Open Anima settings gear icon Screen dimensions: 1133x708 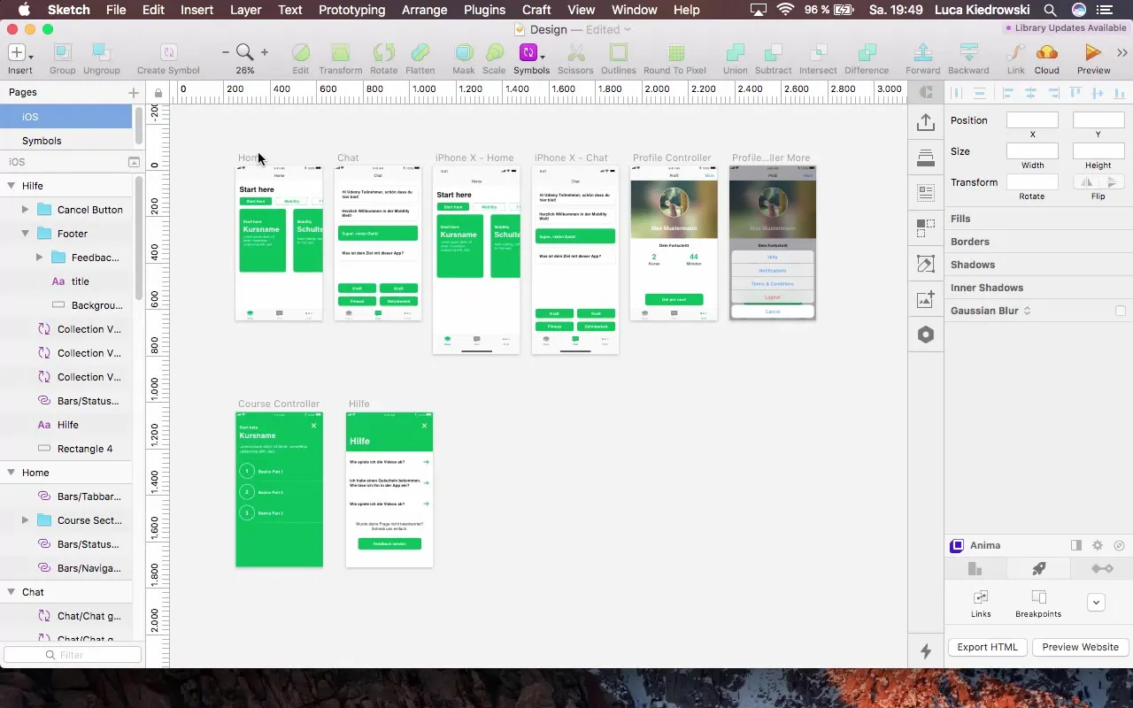(1098, 546)
